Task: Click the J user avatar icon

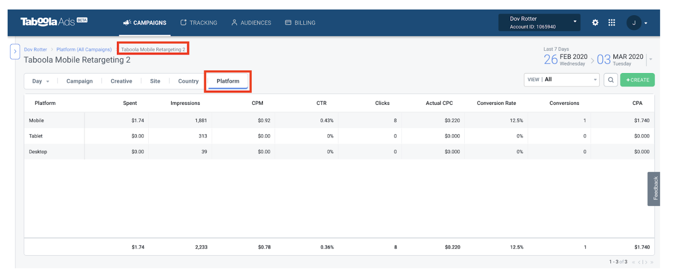Action: pyautogui.click(x=634, y=22)
